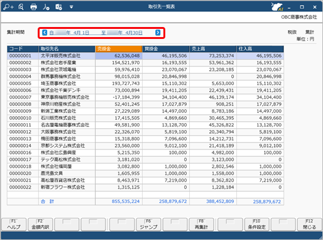Click the zoom-in magnifier icon
The width and height of the screenshot is (323, 240).
9,7
